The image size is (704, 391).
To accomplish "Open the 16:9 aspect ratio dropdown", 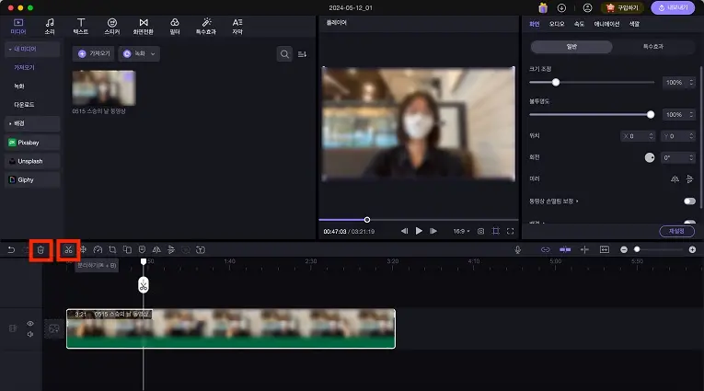I will [x=460, y=231].
